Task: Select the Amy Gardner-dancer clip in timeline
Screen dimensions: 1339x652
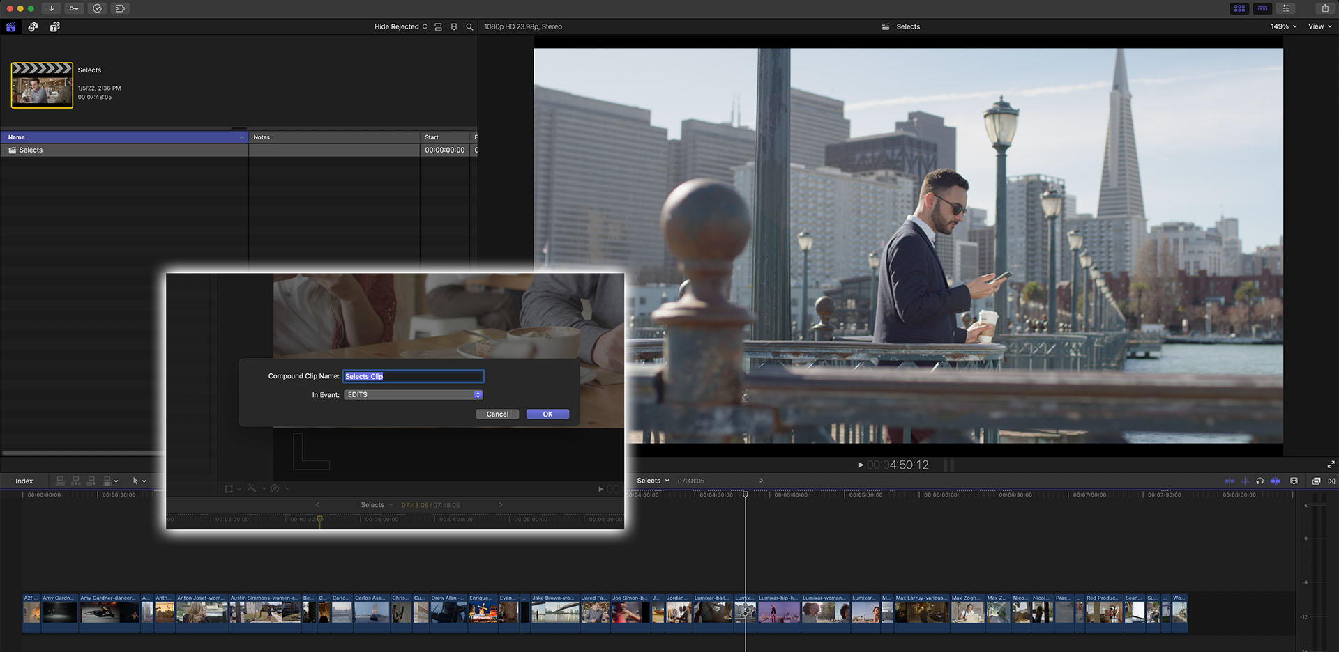Action: (x=109, y=612)
